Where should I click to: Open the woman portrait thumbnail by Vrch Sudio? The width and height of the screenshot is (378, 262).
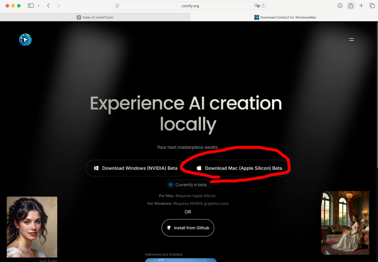tap(32, 227)
